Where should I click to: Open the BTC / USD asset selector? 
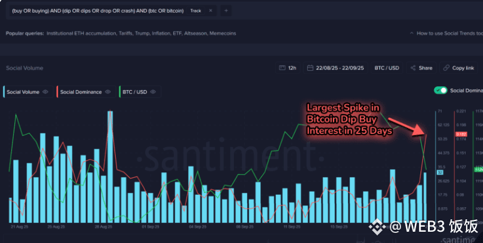[x=387, y=68]
